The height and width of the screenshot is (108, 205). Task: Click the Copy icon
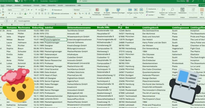coord(3,12)
